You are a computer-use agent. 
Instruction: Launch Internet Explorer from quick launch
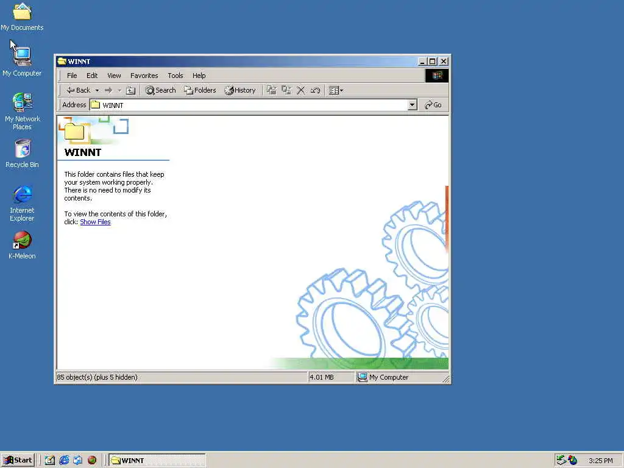(64, 461)
